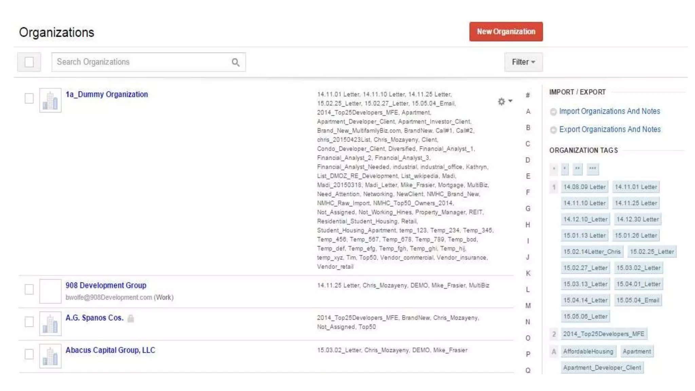Click 1a_Dummy Organization building avatar
This screenshot has width=695, height=391.
(50, 100)
